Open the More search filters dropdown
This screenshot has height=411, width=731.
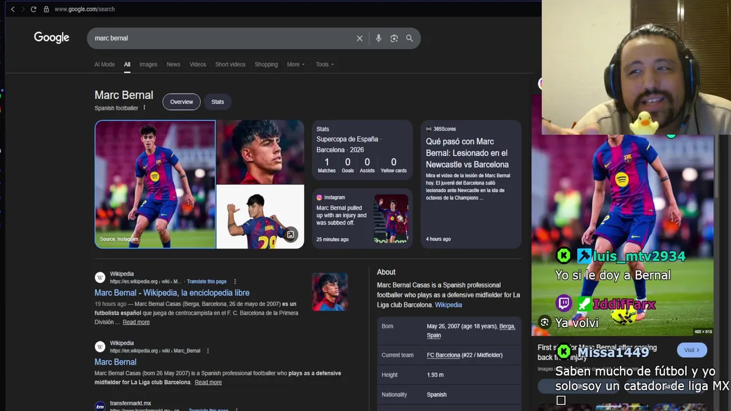296,65
